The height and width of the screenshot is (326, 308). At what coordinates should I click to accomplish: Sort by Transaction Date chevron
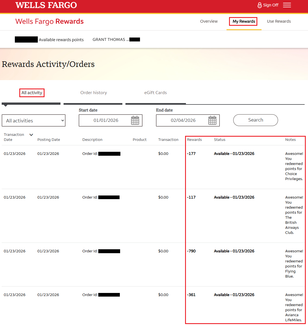(x=31, y=135)
